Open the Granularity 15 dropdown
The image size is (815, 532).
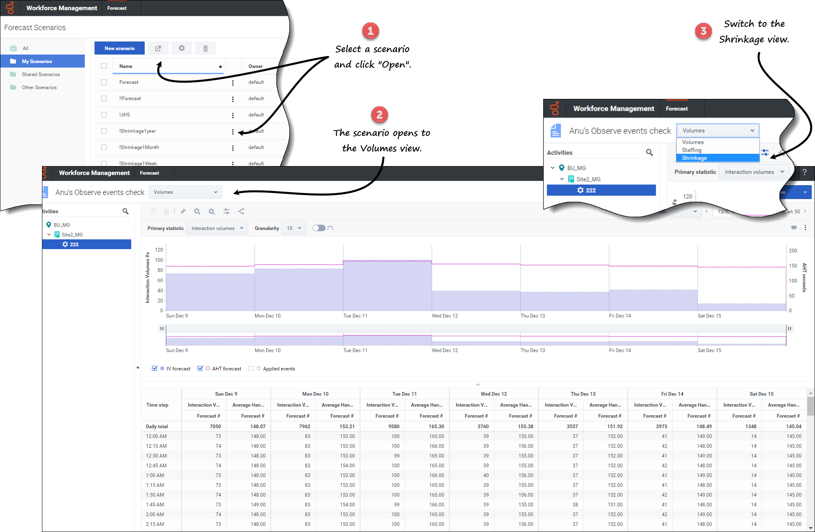pyautogui.click(x=294, y=228)
